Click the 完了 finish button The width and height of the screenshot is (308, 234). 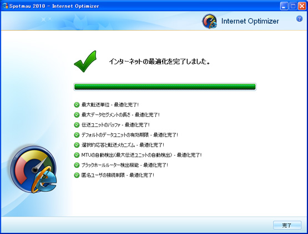(287, 225)
